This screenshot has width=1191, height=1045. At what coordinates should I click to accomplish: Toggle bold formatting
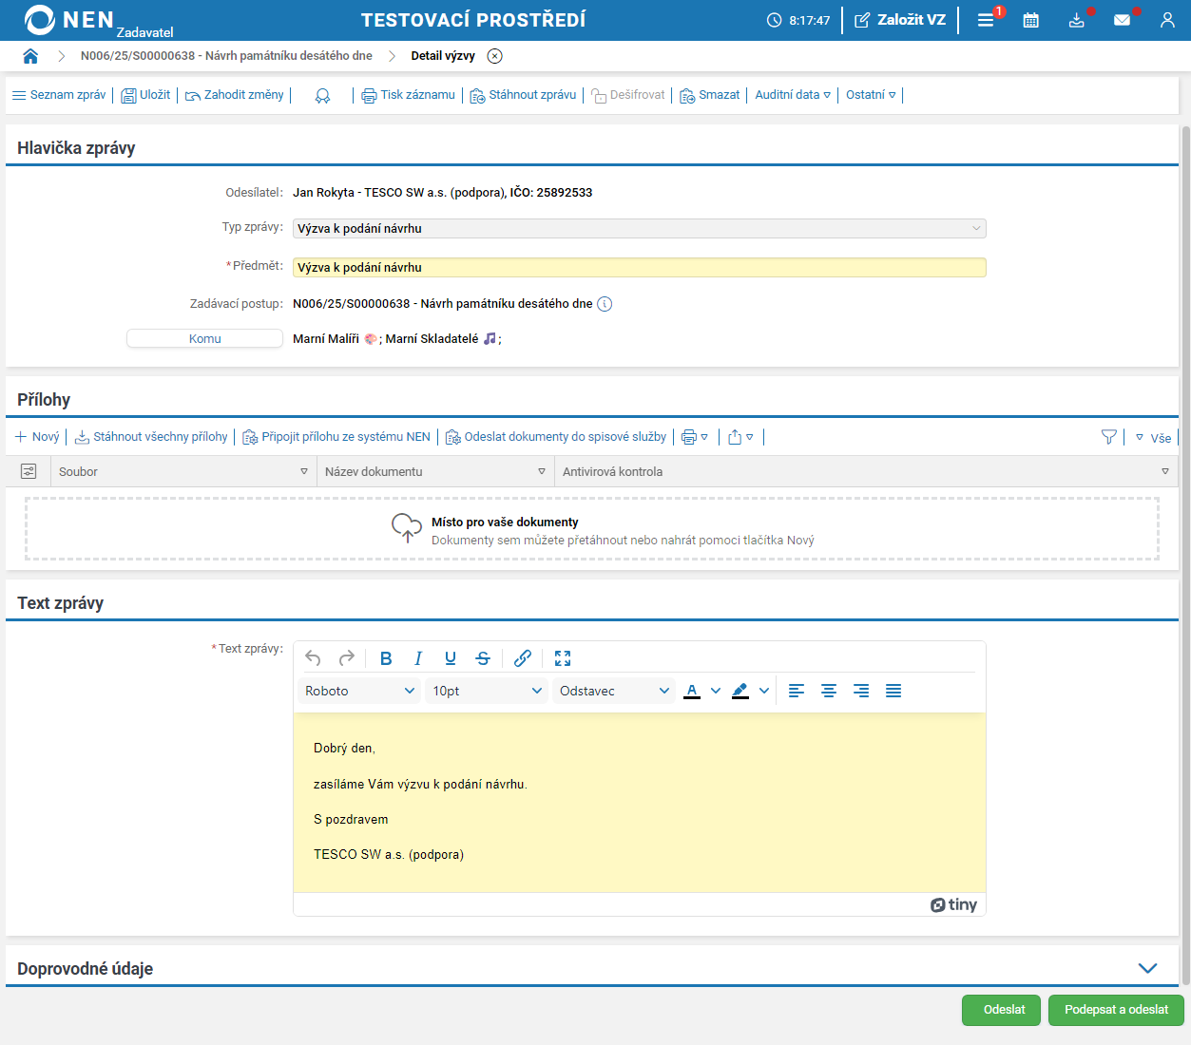point(386,658)
